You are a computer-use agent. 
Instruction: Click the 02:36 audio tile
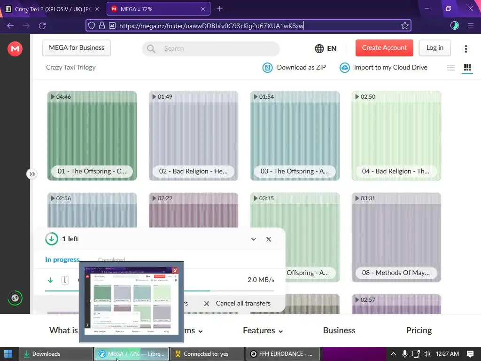tap(92, 210)
